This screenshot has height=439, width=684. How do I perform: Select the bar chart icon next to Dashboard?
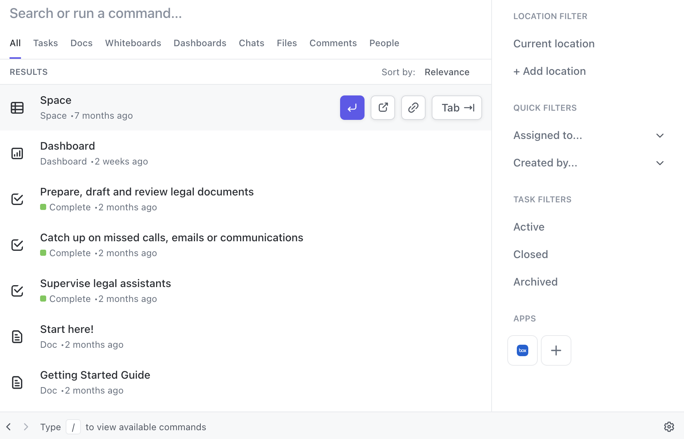coord(17,153)
